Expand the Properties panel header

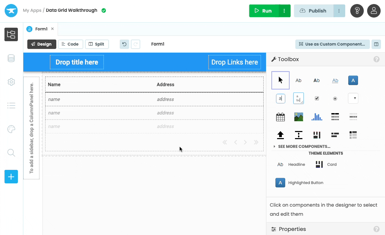click(326, 229)
